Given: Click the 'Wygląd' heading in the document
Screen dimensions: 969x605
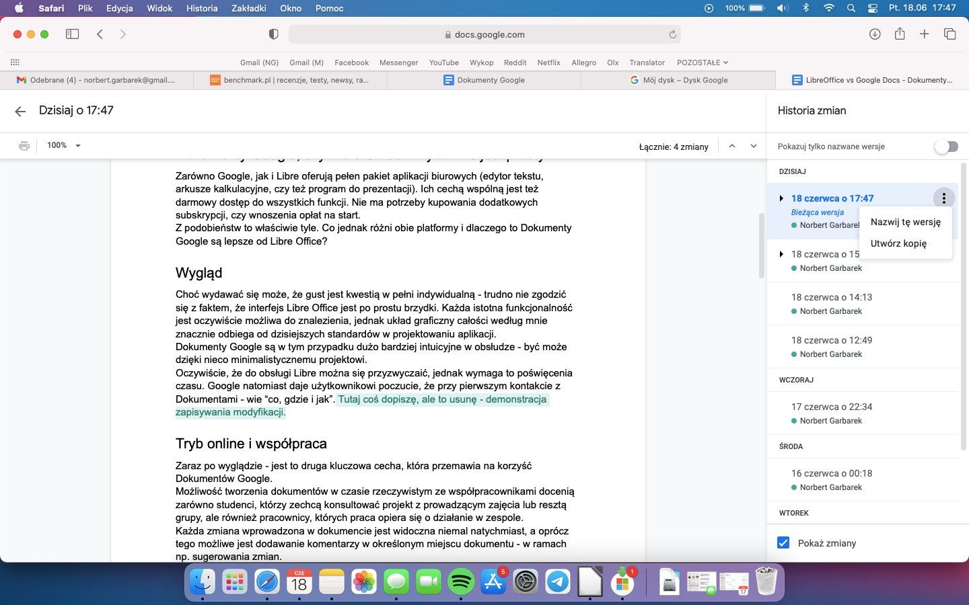Looking at the screenshot, I should click(x=199, y=273).
